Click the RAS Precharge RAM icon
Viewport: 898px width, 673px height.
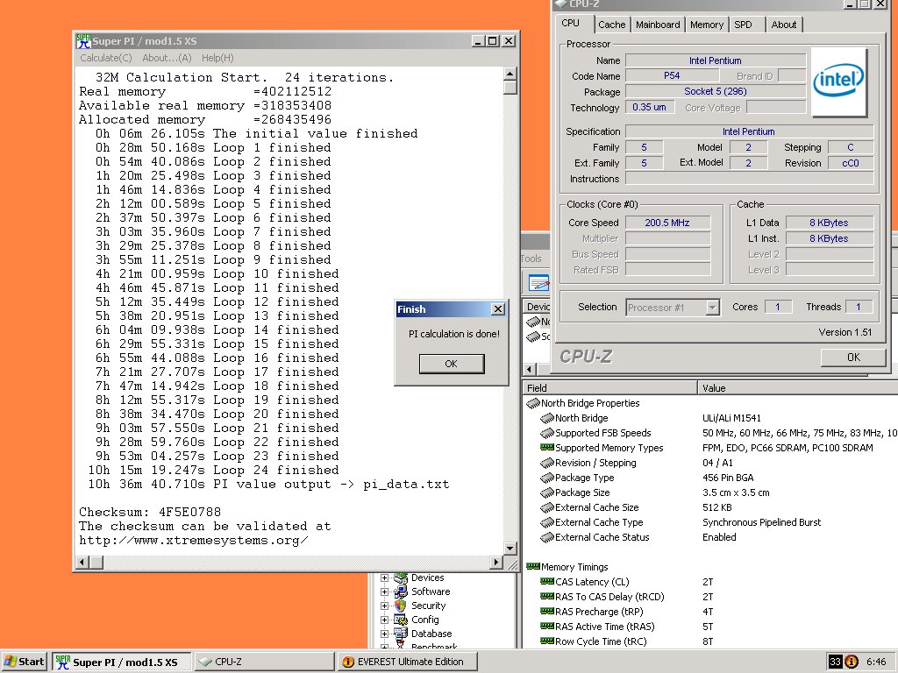(547, 611)
